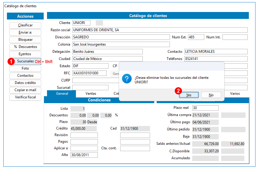Click the Delegación field Benito Juárez
Image resolution: width=260 pixels, height=170 pixels.
(108, 52)
